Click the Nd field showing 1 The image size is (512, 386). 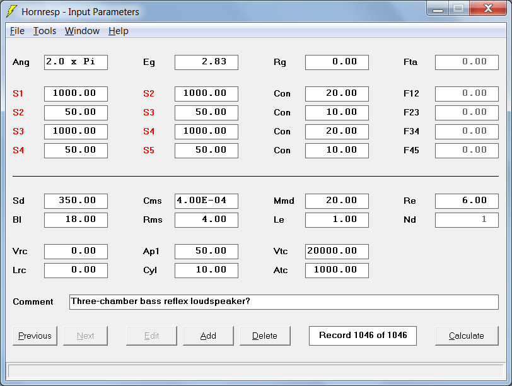tap(467, 220)
